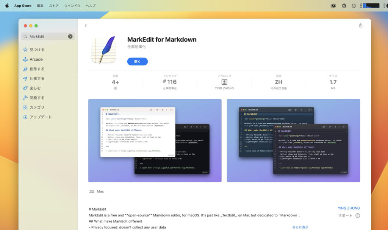Navigate back using the chevron arrow

tap(86, 25)
